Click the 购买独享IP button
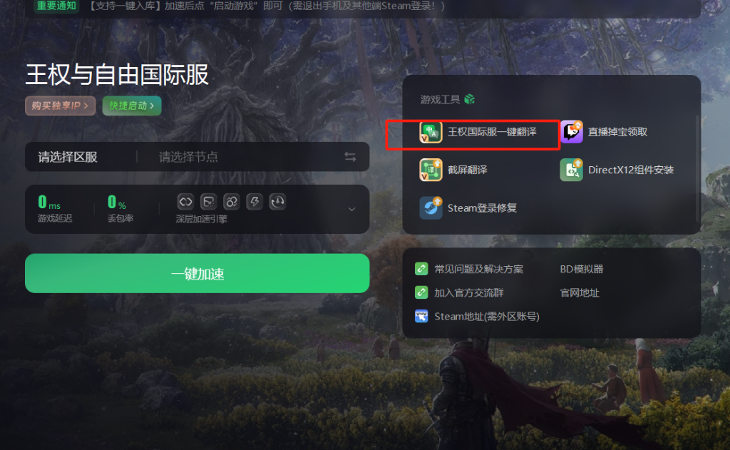The height and width of the screenshot is (450, 730). pos(60,106)
